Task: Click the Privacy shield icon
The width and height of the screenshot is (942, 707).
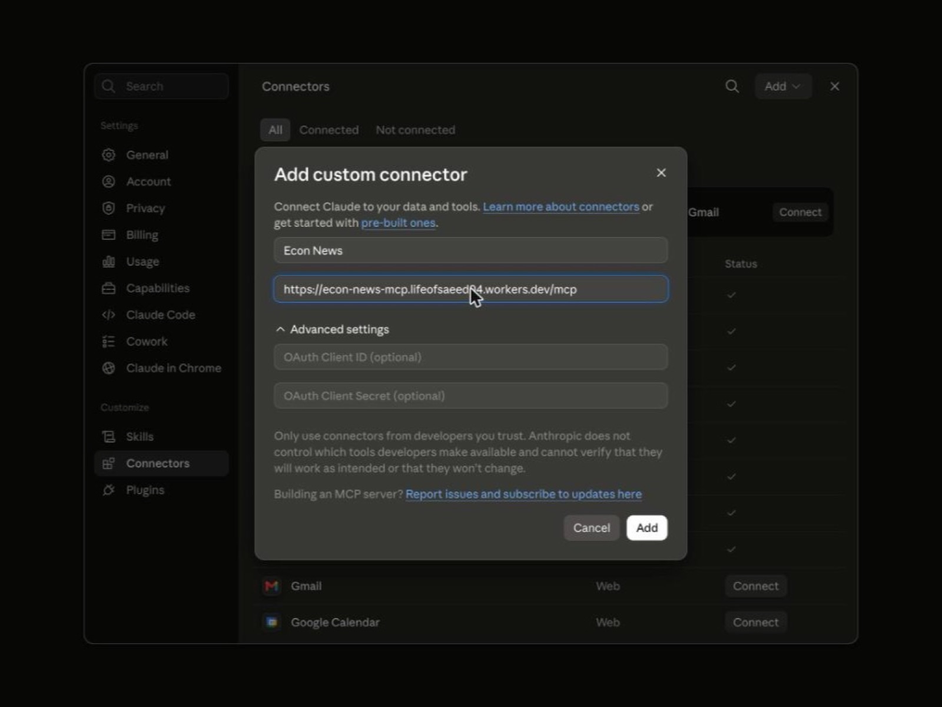Action: [108, 208]
